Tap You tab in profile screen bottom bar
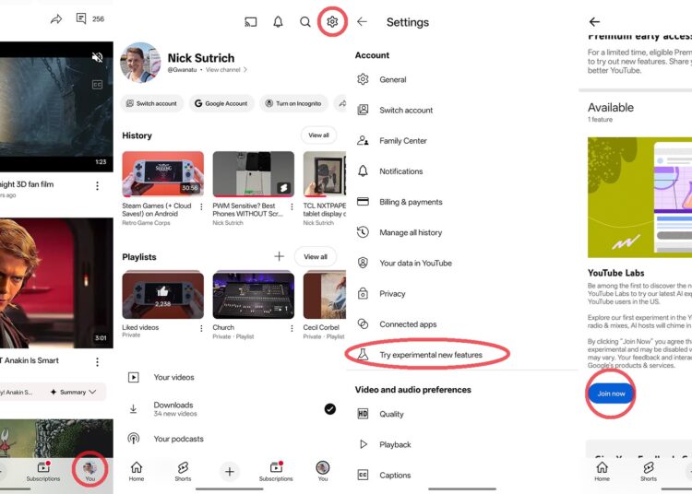 (323, 471)
